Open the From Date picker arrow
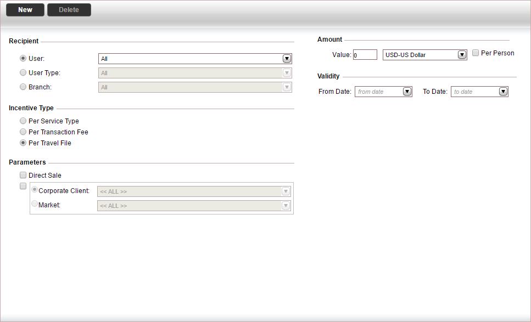 click(407, 91)
